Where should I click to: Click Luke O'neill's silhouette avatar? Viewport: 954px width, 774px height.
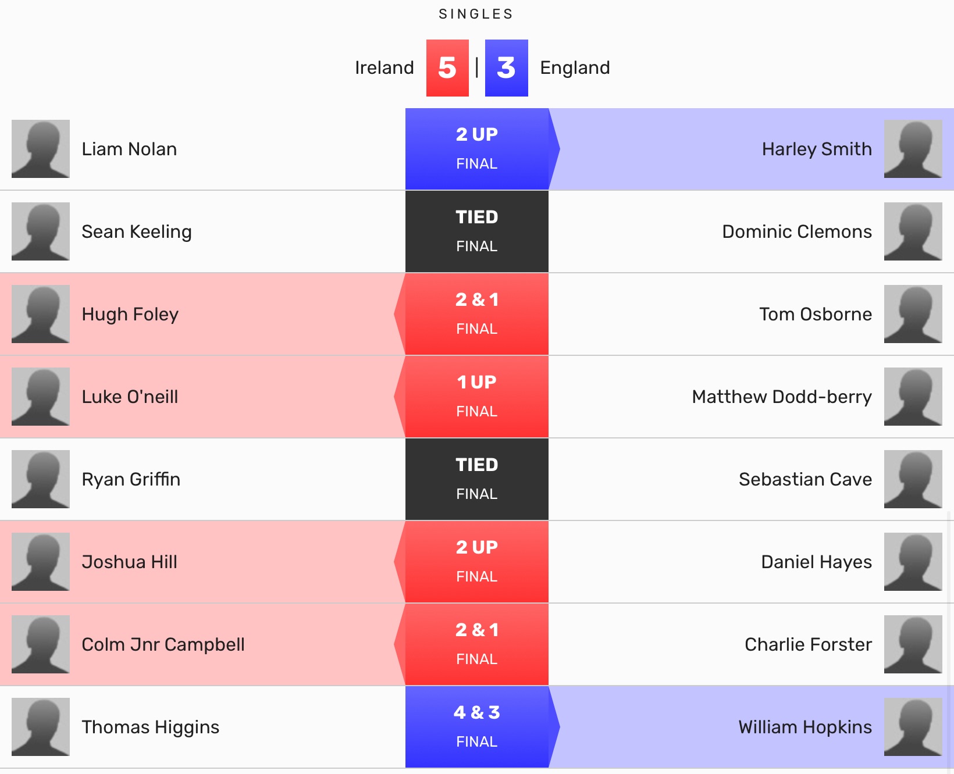(x=41, y=397)
